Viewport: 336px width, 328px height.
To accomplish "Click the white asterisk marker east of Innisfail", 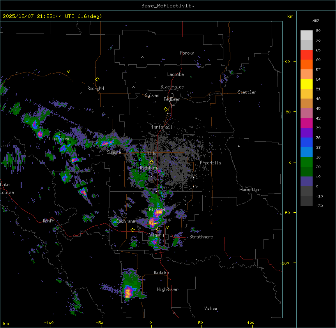I will [196, 118].
